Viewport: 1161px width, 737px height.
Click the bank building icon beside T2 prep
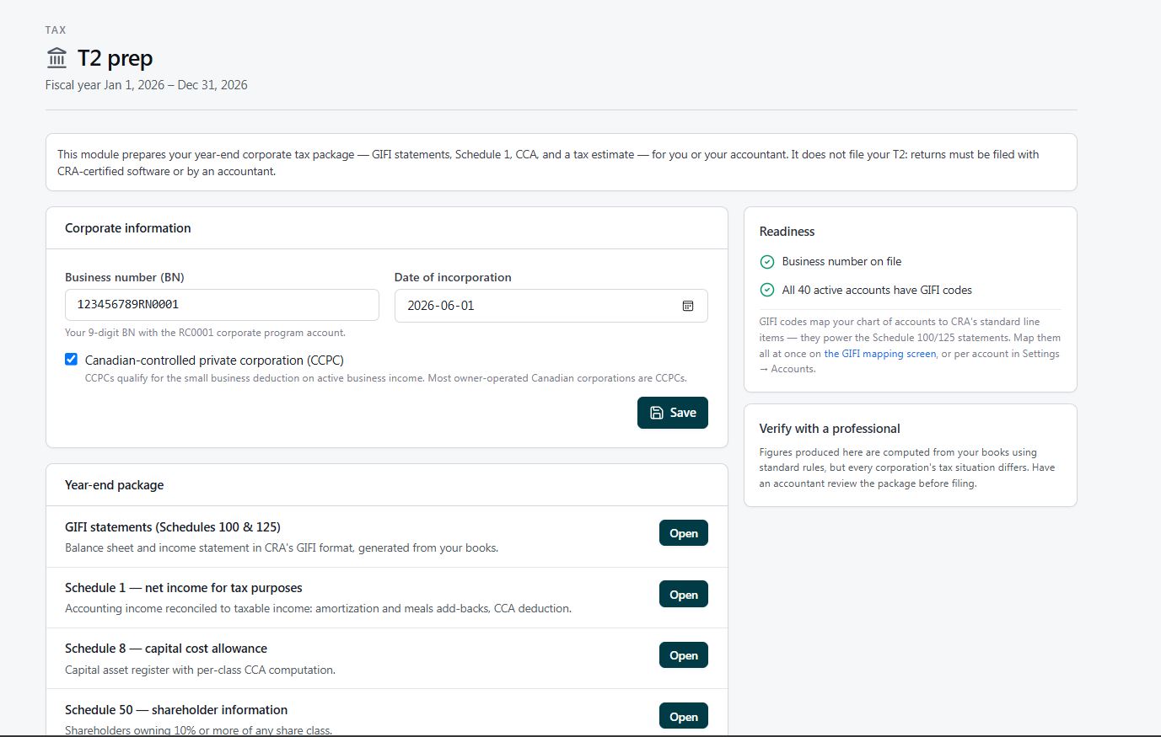pyautogui.click(x=56, y=58)
